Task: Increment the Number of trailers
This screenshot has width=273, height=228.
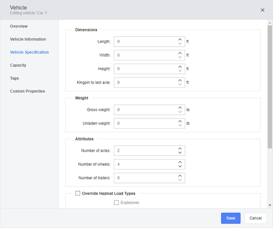Action: tap(180, 176)
